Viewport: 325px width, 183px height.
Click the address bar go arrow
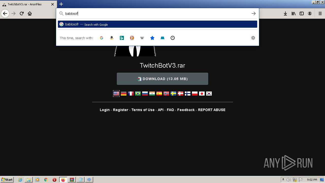click(x=253, y=13)
